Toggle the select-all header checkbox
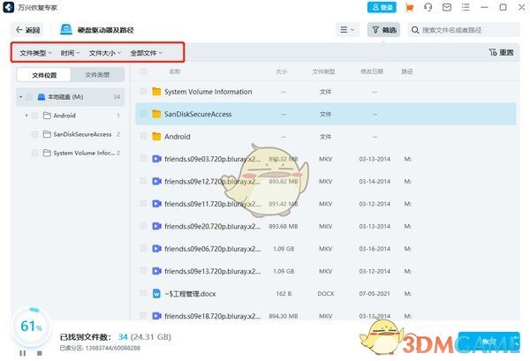This screenshot has width=530, height=361. pos(143,71)
